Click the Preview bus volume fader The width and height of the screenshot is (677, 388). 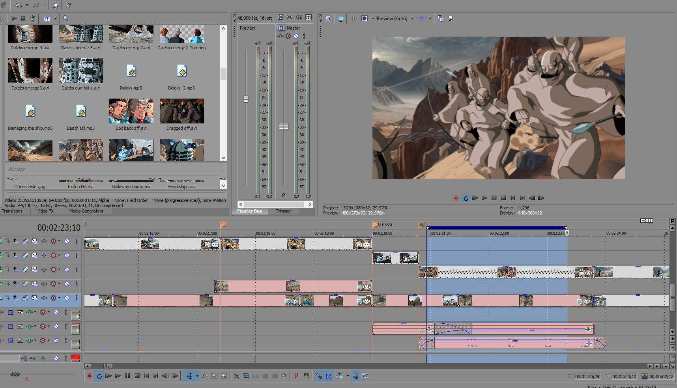coord(246,99)
